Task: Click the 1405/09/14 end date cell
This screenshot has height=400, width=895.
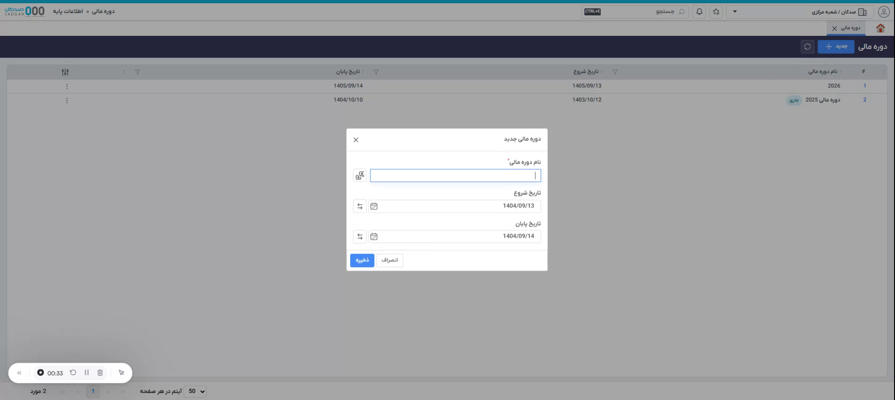Action: click(348, 86)
